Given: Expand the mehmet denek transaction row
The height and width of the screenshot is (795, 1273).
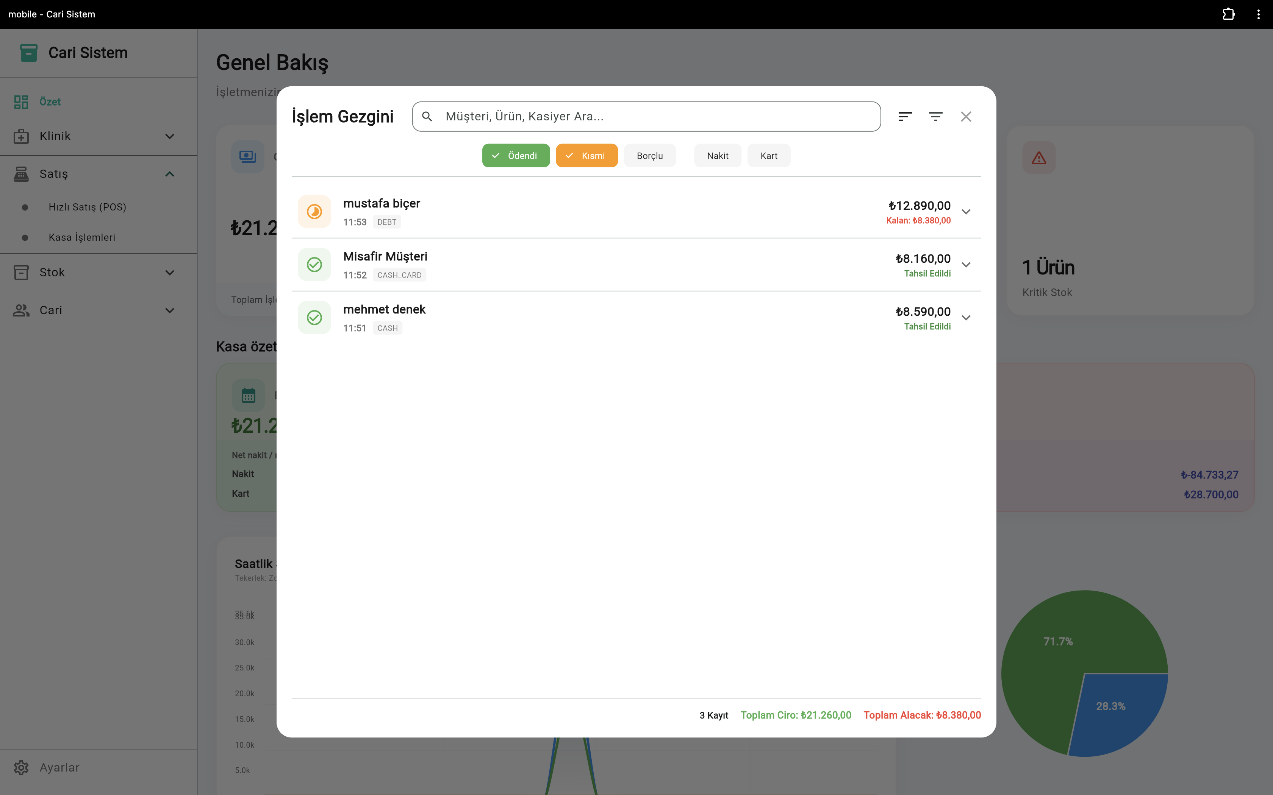Looking at the screenshot, I should (x=966, y=318).
